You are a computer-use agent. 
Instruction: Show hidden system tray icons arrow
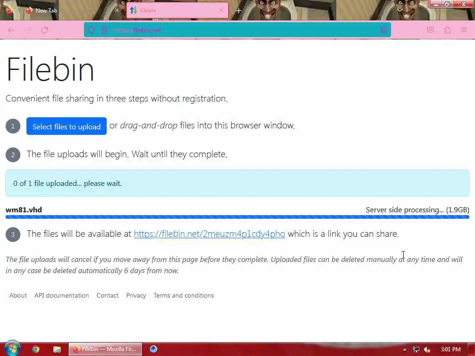click(x=404, y=350)
